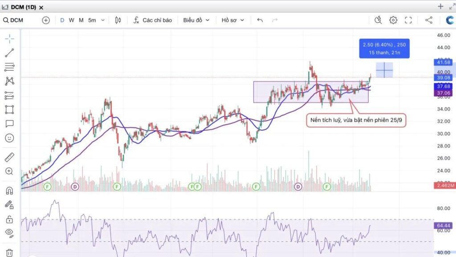Image resolution: width=456 pixels, height=257 pixels.
Task: Delete drawings with the trash icon
Action: (x=9, y=253)
